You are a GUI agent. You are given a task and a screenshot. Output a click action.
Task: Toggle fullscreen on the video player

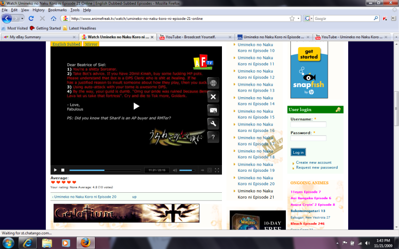click(x=217, y=170)
